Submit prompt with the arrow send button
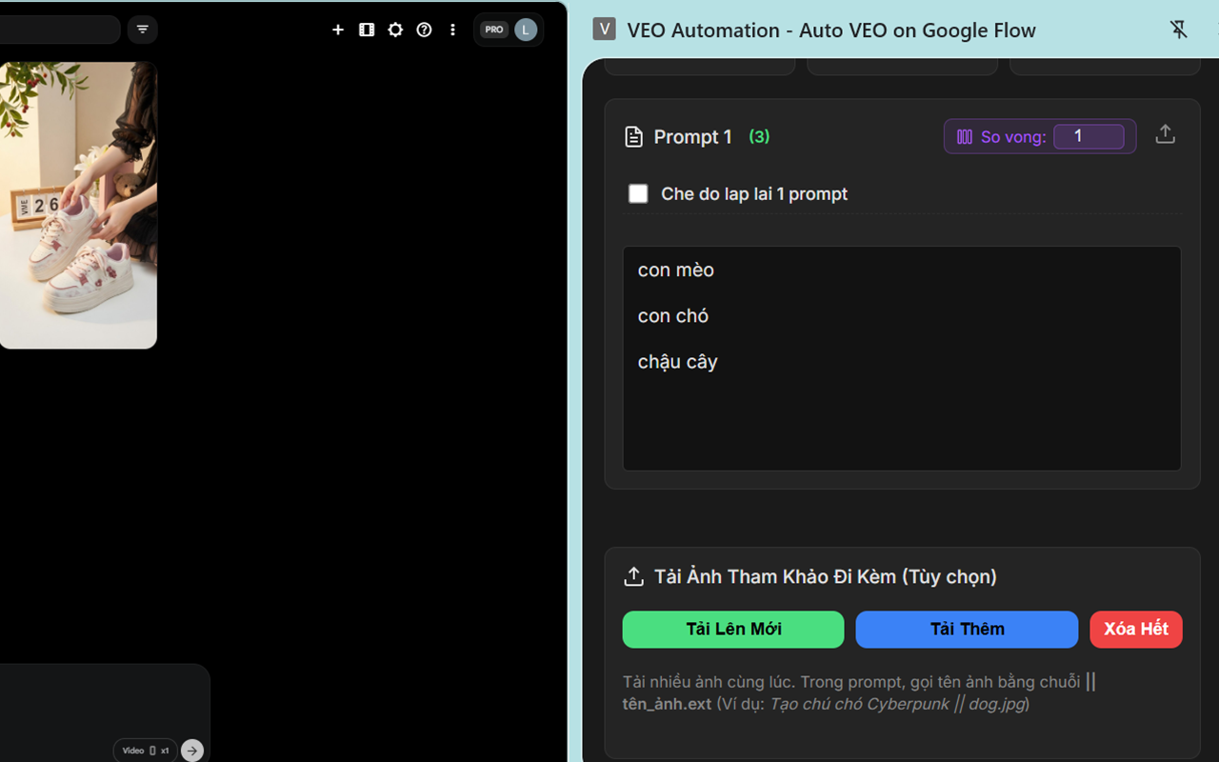The height and width of the screenshot is (762, 1219). coord(192,751)
